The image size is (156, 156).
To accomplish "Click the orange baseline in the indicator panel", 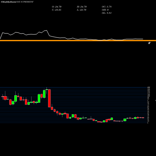I will click(78, 41).
